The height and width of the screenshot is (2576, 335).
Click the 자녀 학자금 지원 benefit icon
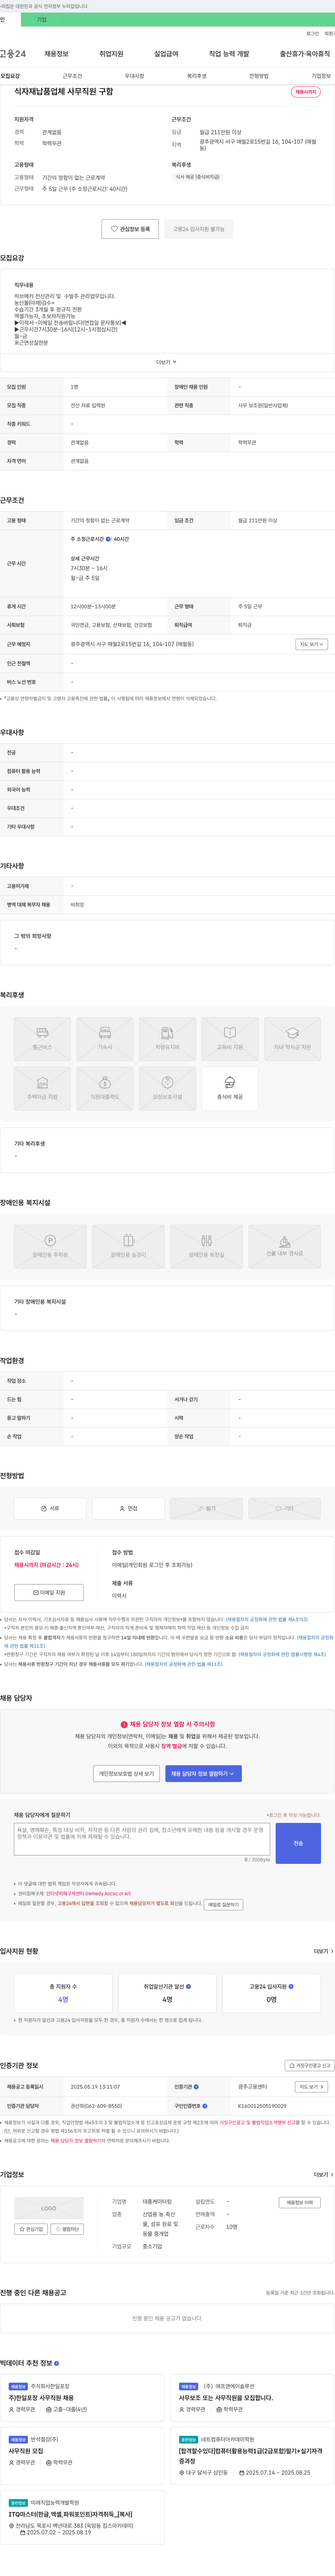292,1039
